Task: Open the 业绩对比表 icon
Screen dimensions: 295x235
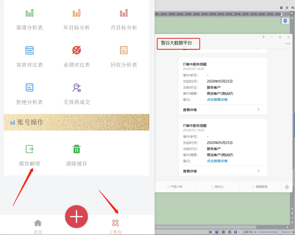Action: (x=77, y=50)
